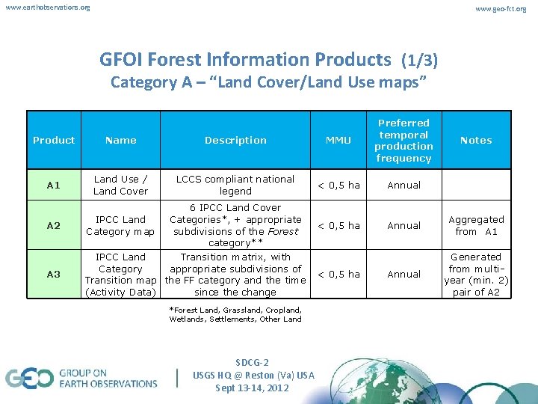Open the www.earthobservations.org link
538x404 pixels.
pyautogui.click(x=48, y=7)
